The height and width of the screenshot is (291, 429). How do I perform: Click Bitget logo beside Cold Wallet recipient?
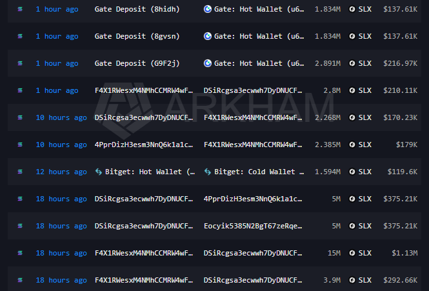tap(208, 172)
